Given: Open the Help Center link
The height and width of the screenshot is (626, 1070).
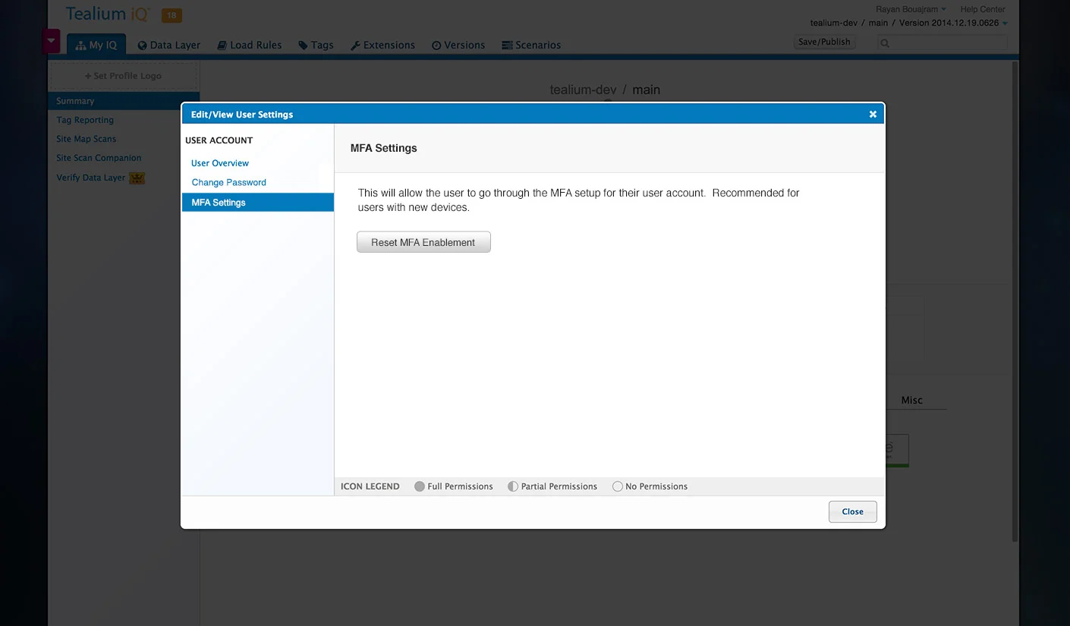Looking at the screenshot, I should [x=983, y=9].
